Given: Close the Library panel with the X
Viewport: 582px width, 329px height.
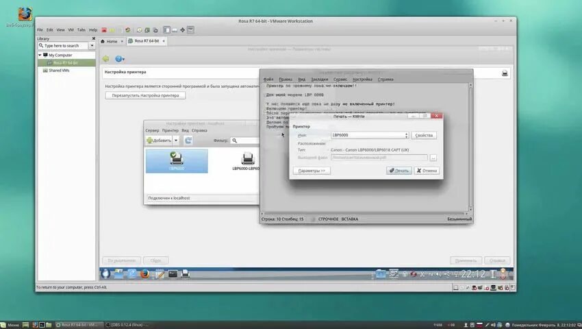Looking at the screenshot, I should [x=94, y=38].
